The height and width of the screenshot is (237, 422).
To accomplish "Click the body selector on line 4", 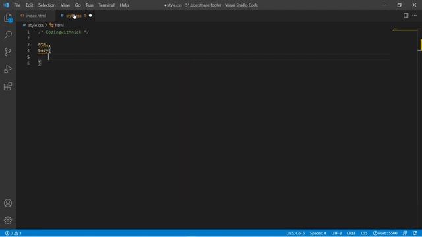I will point(43,51).
